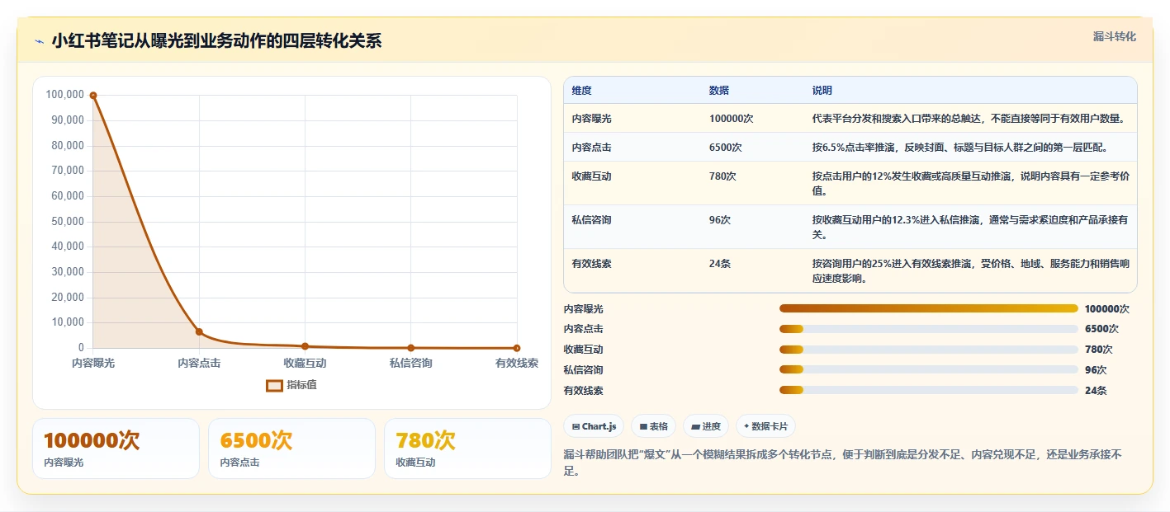Click the chart data point for 内容点击
This screenshot has height=512, width=1170.
199,331
